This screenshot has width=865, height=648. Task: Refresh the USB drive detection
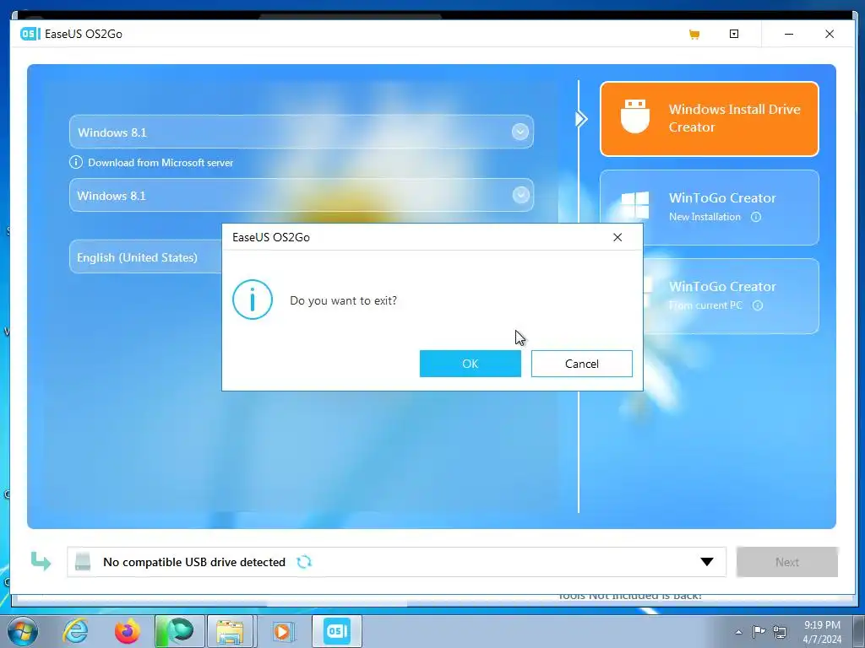(304, 561)
